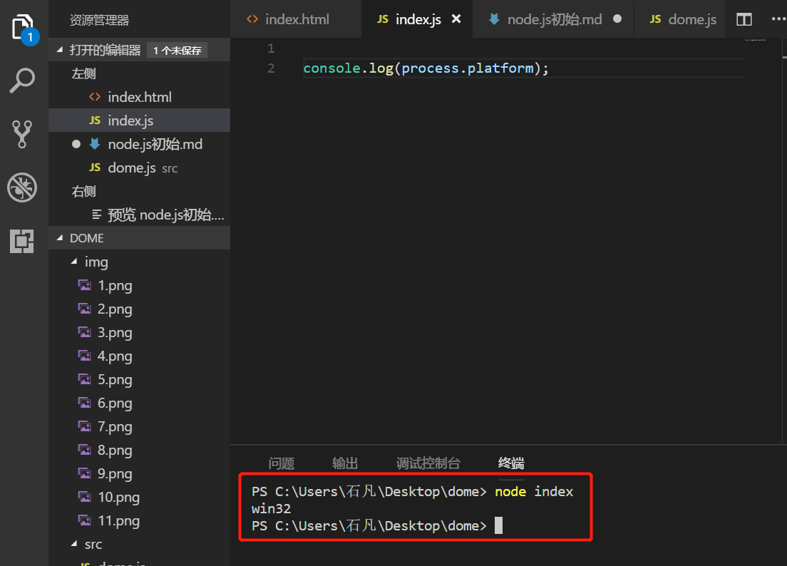
Task: Open the Debug view icon
Action: click(x=23, y=188)
